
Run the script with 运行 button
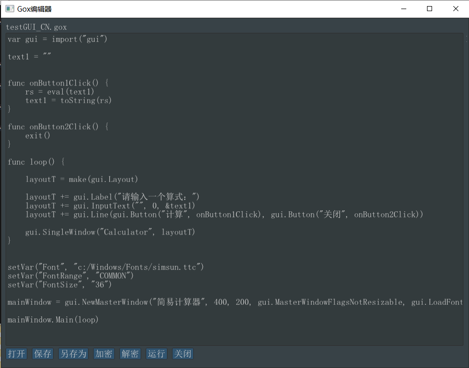(156, 354)
